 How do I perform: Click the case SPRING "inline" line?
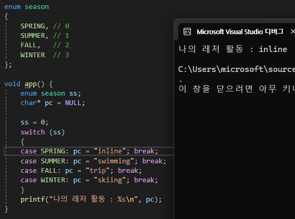point(89,151)
